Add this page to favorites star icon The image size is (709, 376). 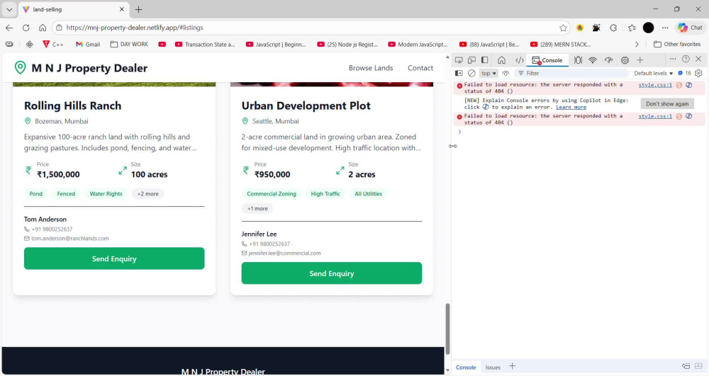tap(563, 28)
